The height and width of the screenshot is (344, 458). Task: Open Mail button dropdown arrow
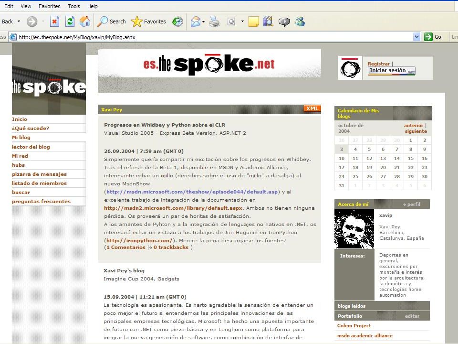pos(204,21)
